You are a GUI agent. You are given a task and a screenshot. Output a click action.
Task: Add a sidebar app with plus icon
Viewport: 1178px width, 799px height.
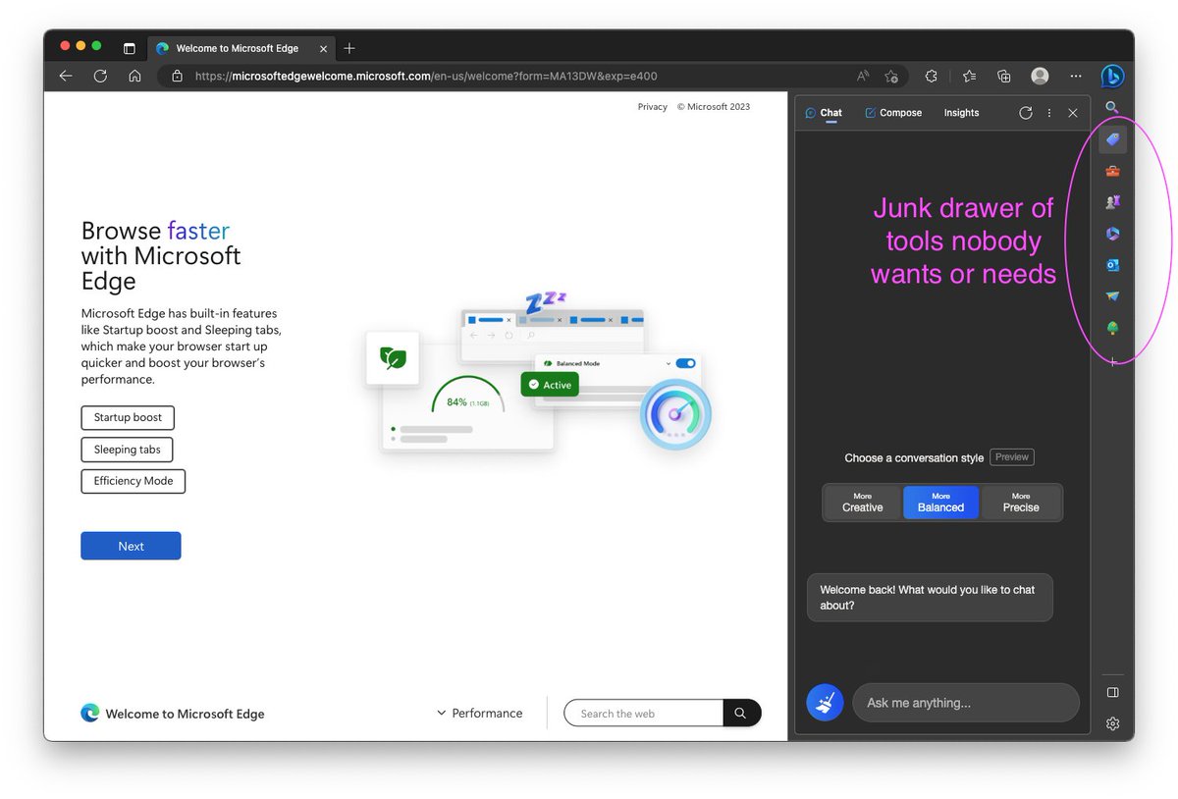click(x=1112, y=361)
